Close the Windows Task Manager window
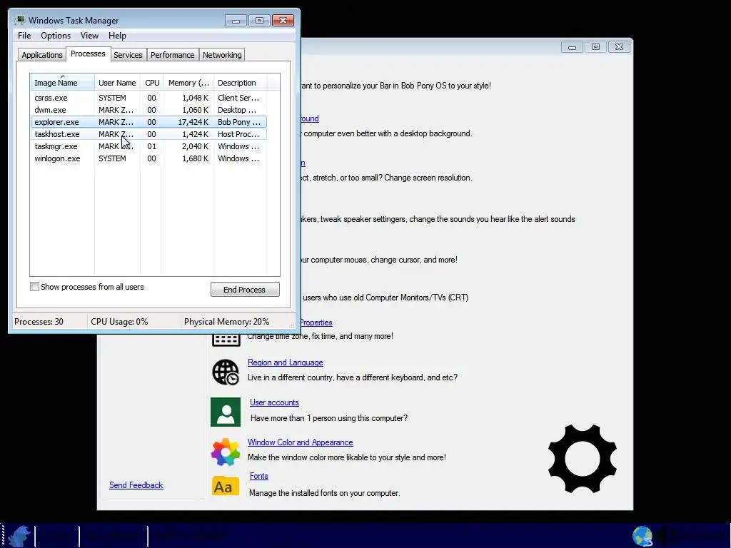The height and width of the screenshot is (548, 731). click(283, 21)
